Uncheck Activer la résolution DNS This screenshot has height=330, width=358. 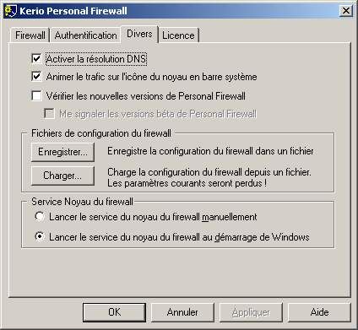pyautogui.click(x=36, y=59)
